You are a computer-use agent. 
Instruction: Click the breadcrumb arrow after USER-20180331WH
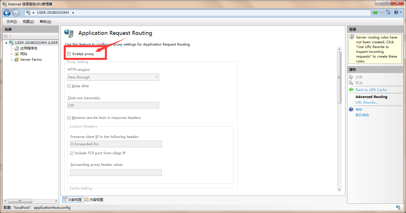[73, 13]
